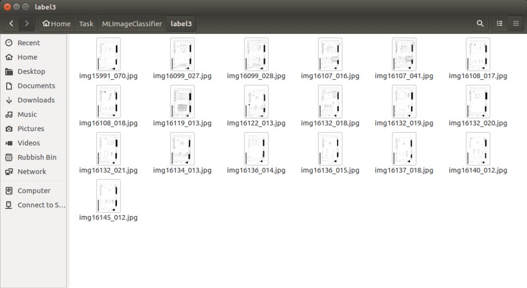Navigate to MLImageClassifier in path bar
Image resolution: width=527 pixels, height=288 pixels.
click(132, 24)
